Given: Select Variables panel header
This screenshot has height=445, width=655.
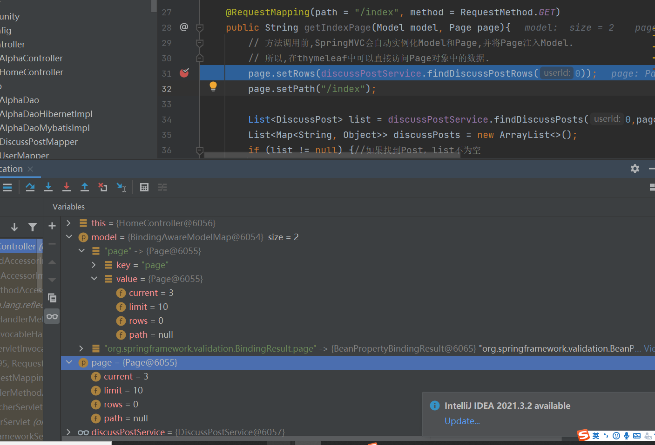Looking at the screenshot, I should pos(68,207).
